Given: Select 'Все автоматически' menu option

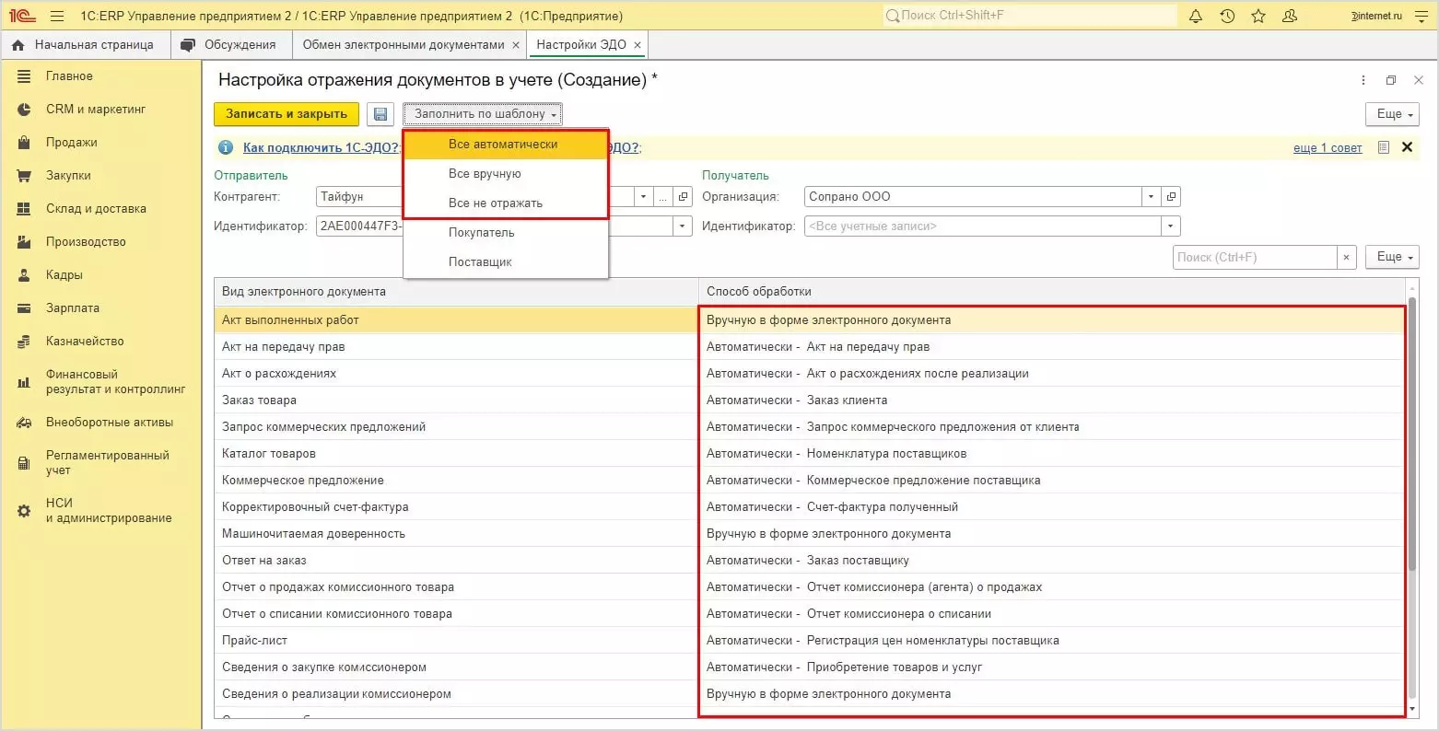Looking at the screenshot, I should [503, 145].
